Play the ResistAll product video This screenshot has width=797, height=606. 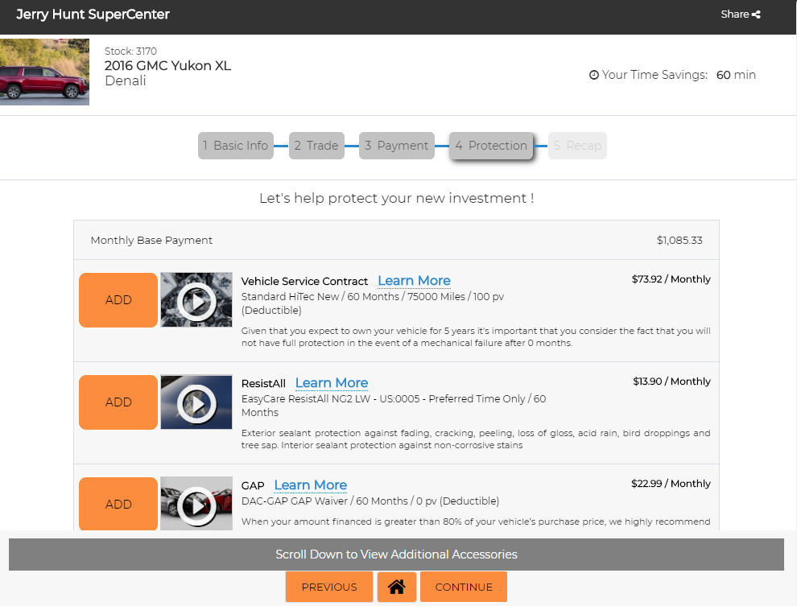196,402
